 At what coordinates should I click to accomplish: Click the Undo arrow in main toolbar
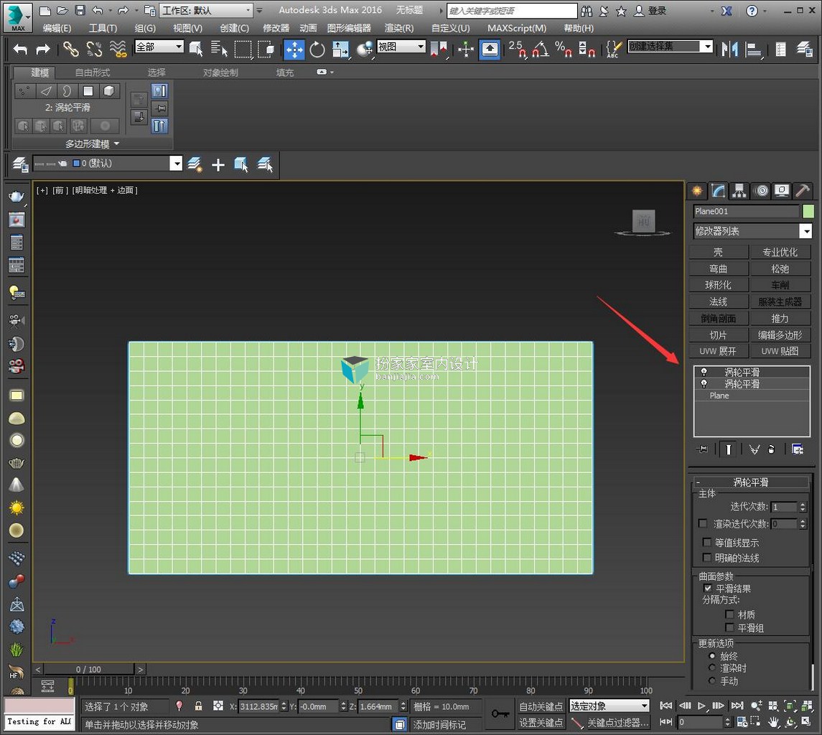[20, 50]
